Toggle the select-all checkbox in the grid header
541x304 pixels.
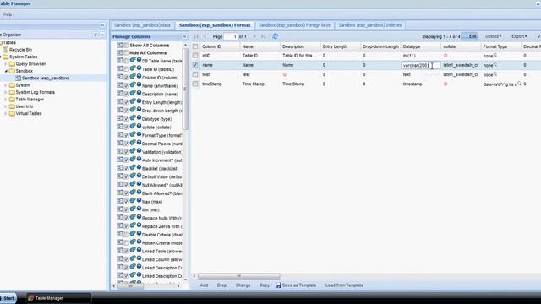(195, 46)
